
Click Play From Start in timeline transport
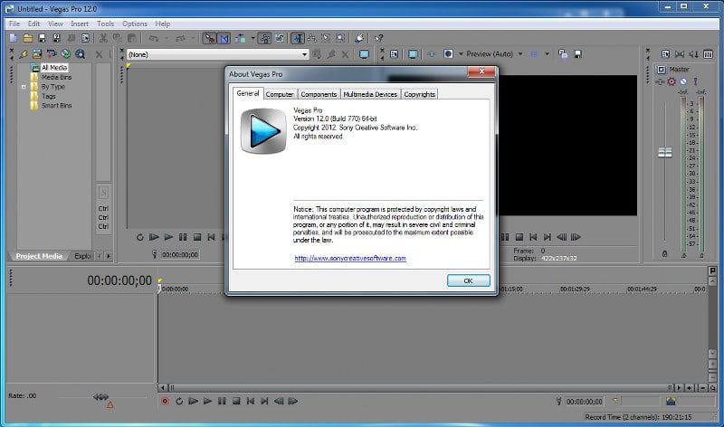(x=194, y=401)
